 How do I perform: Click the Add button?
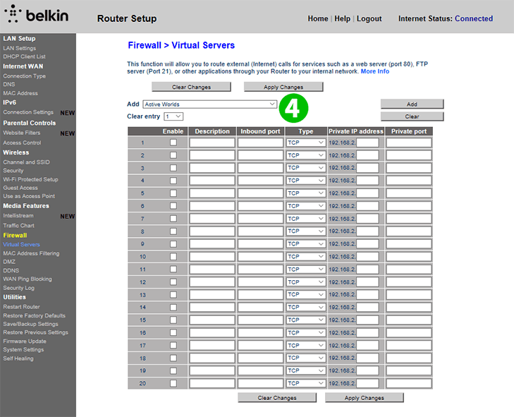(412, 104)
